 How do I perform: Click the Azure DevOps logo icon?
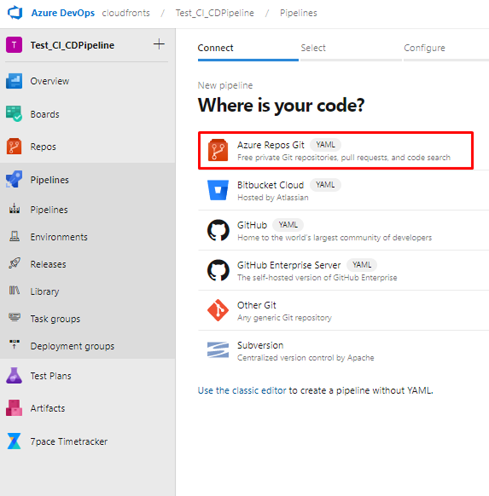click(15, 13)
